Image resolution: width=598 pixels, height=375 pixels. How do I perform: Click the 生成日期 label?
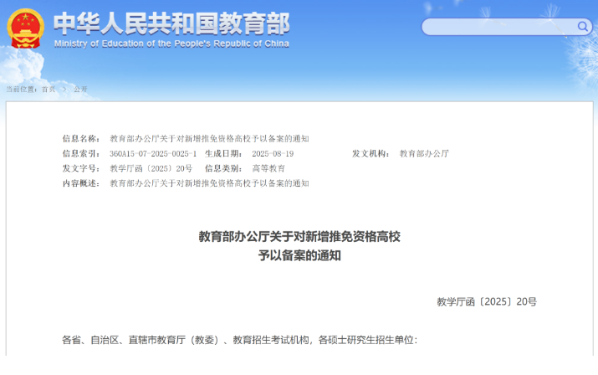pyautogui.click(x=223, y=153)
